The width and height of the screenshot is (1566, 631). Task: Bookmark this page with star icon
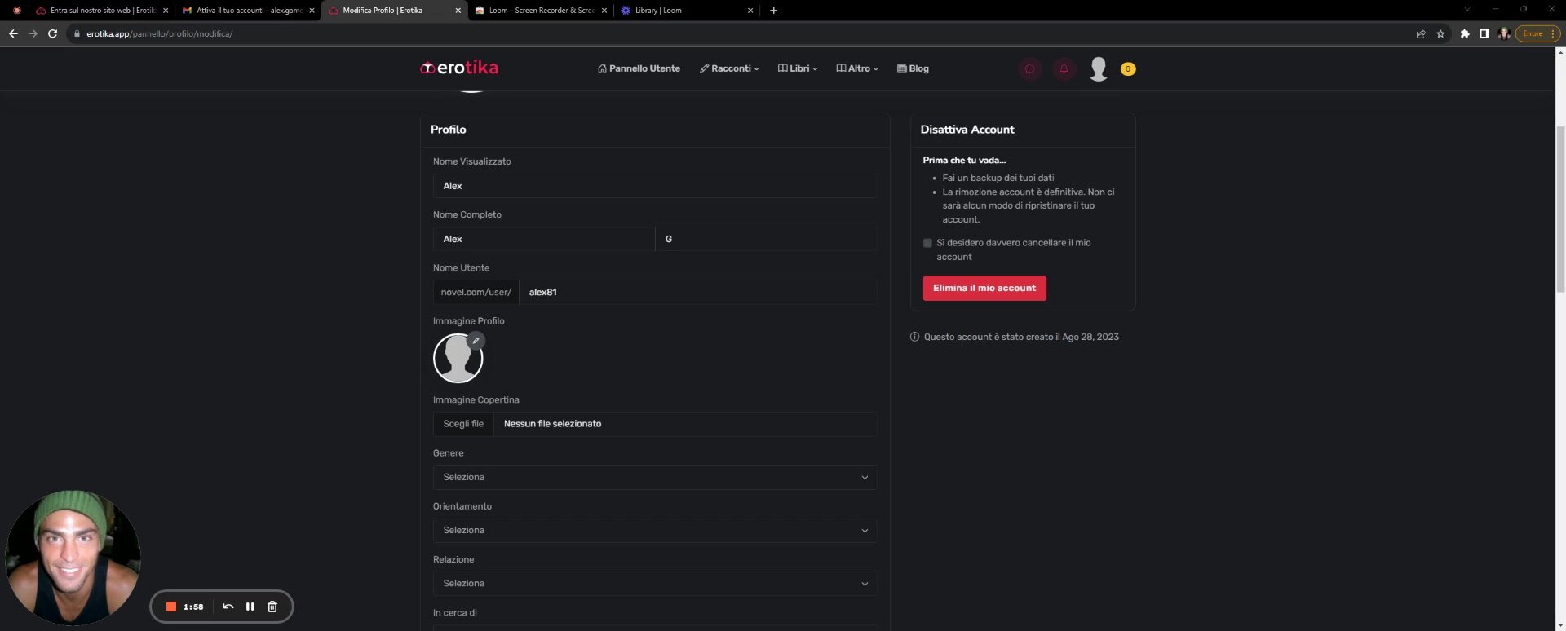pos(1440,33)
